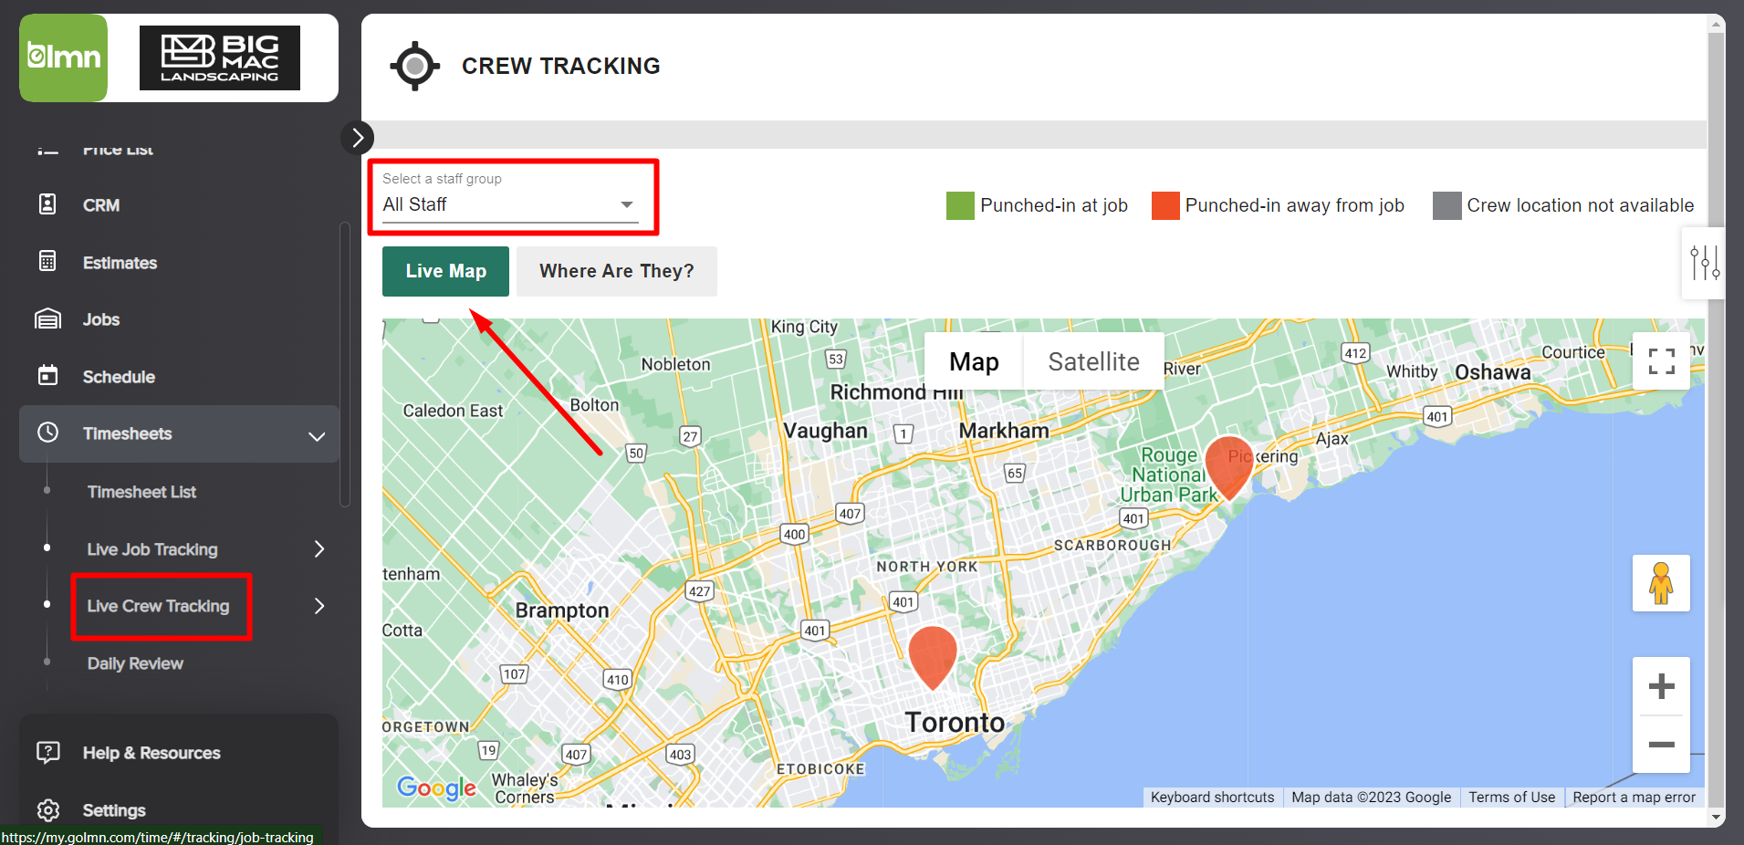Open the map filters sliders icon
Screen dimensions: 1744x845
coord(1703,263)
